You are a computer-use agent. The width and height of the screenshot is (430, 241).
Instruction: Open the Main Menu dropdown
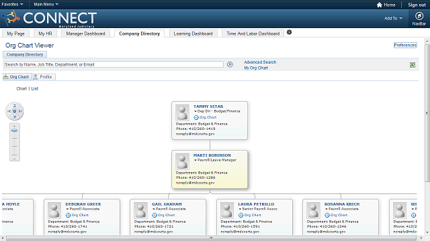[46, 5]
